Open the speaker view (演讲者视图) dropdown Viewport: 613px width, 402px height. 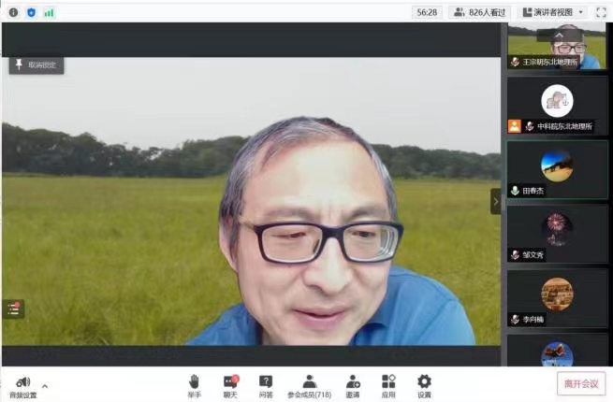553,12
